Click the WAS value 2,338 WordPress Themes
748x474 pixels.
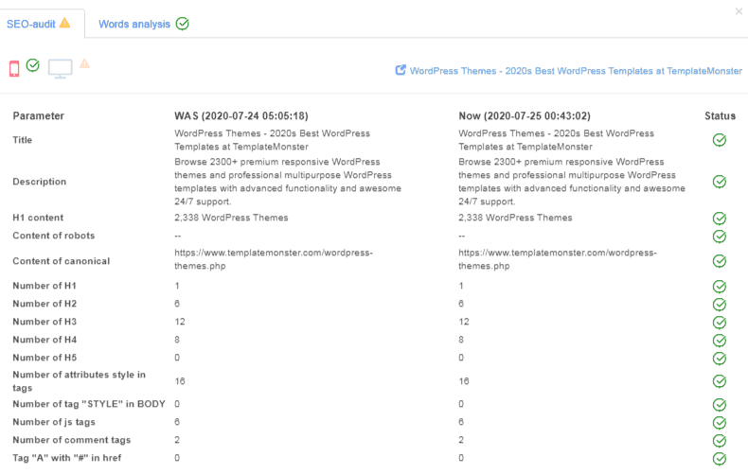(231, 218)
